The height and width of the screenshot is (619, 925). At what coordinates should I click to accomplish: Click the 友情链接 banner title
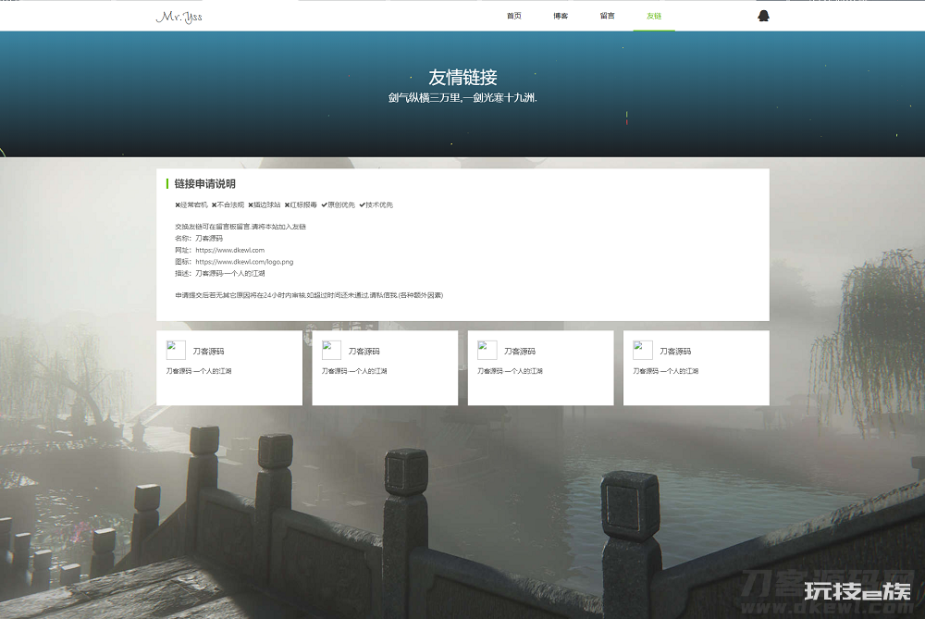coord(462,78)
